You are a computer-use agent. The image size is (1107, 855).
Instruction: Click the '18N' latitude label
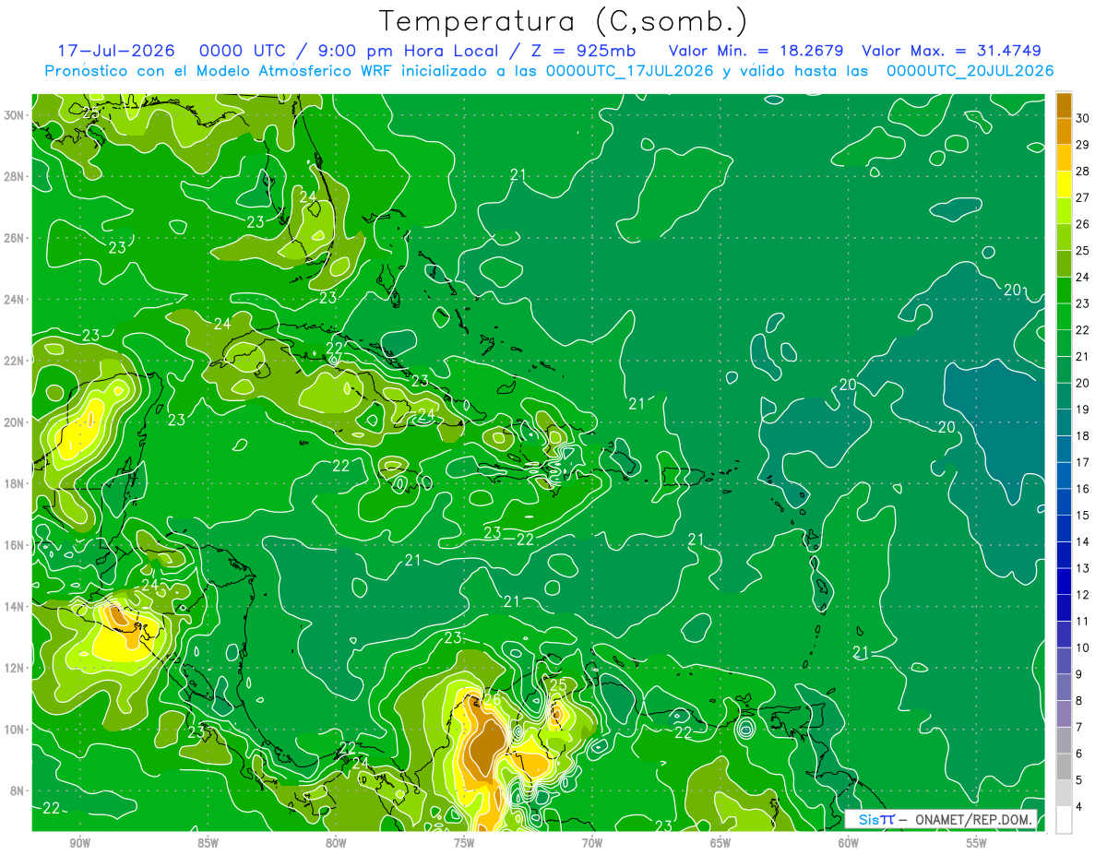tap(14, 483)
